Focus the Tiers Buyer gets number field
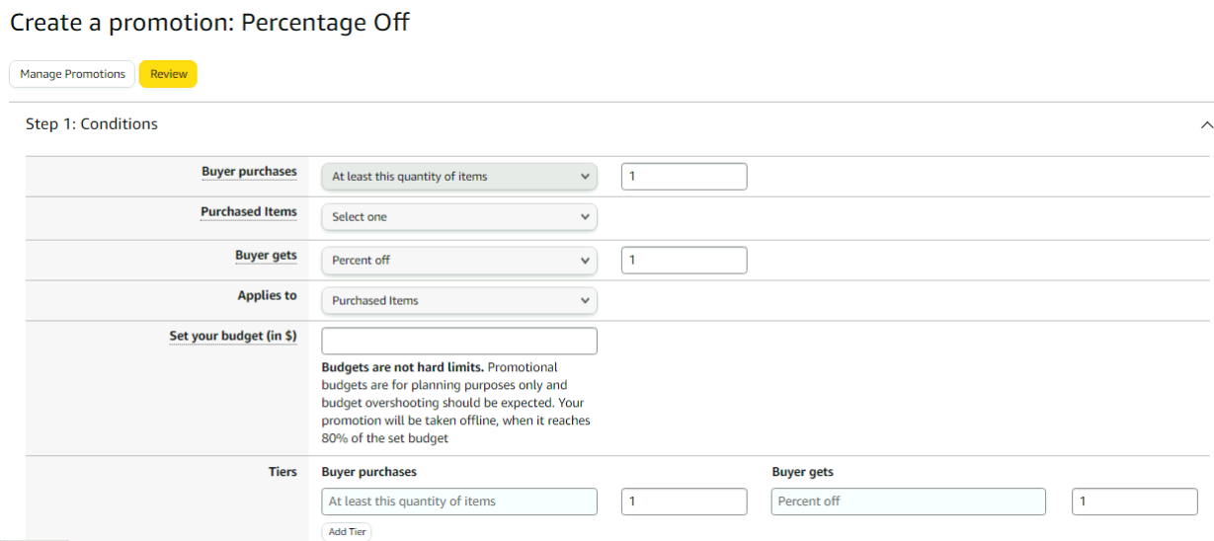The image size is (1214, 541). click(x=1134, y=502)
